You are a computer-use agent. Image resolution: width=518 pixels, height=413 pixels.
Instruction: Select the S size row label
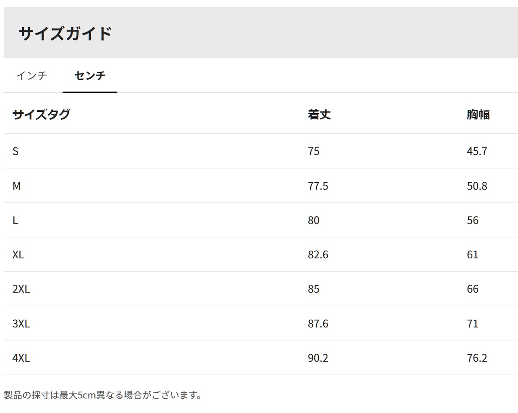16,151
